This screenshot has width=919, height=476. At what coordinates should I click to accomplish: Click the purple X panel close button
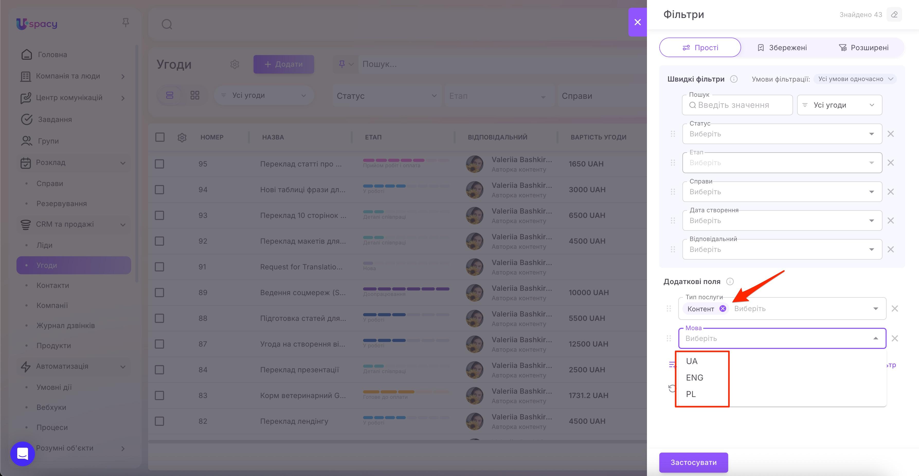(x=637, y=22)
